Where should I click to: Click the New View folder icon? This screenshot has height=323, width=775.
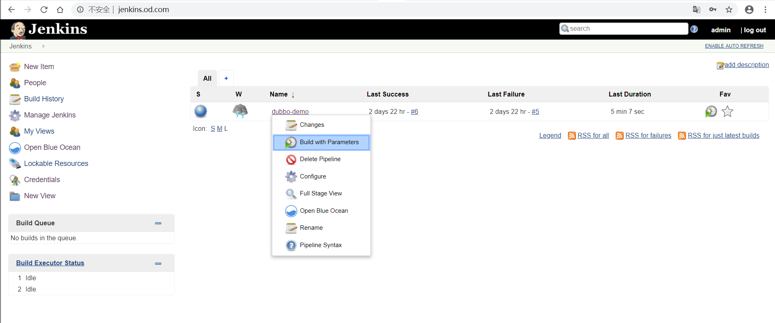click(x=15, y=196)
